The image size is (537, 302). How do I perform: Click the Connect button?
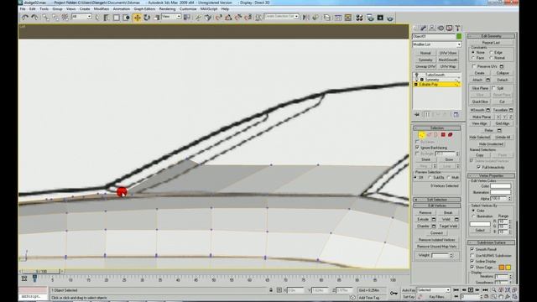(436, 233)
